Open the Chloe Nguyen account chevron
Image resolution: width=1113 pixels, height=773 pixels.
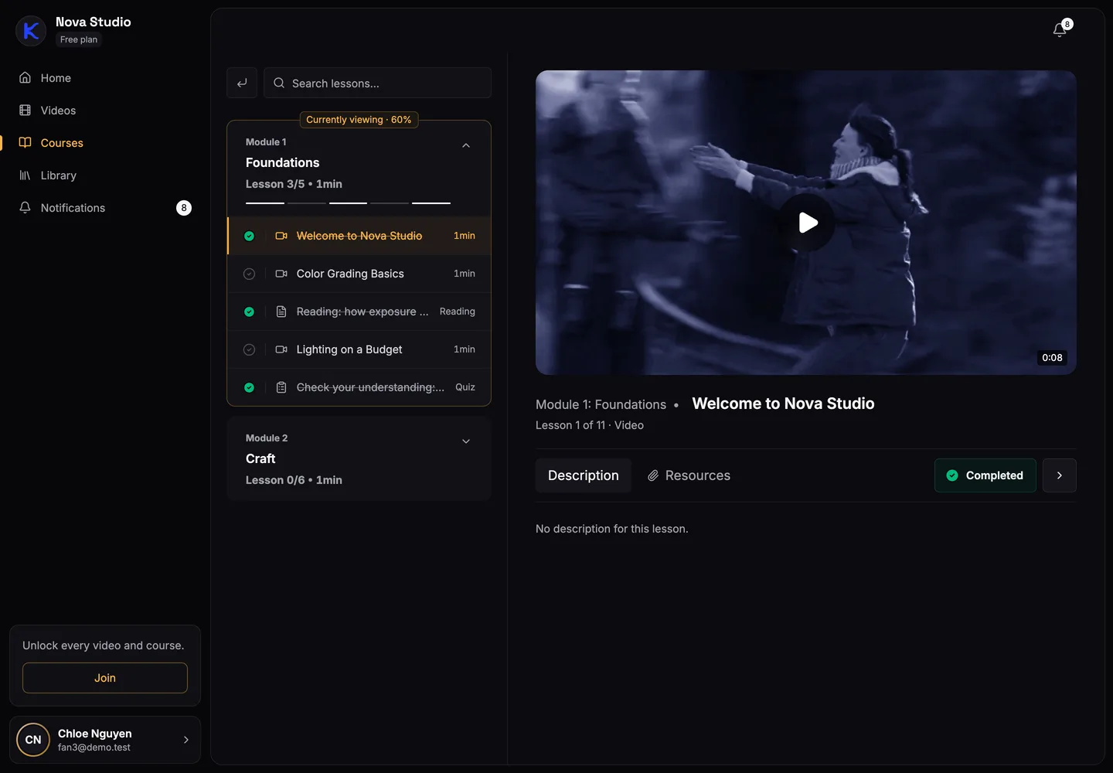point(186,740)
